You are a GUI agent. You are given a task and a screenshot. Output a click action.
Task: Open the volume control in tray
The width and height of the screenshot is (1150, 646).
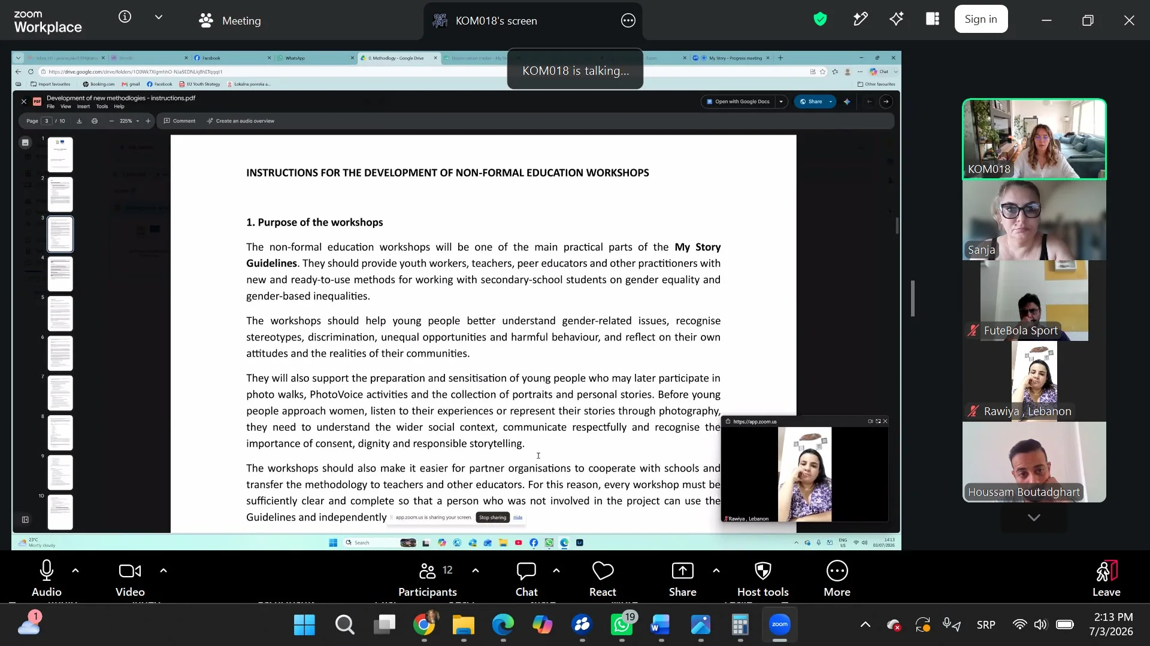coord(1041,624)
